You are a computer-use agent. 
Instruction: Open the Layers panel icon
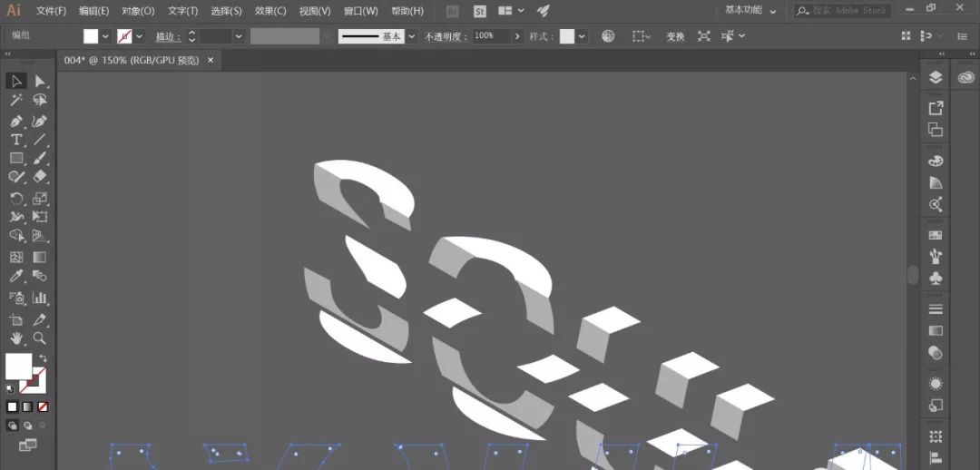[x=936, y=78]
